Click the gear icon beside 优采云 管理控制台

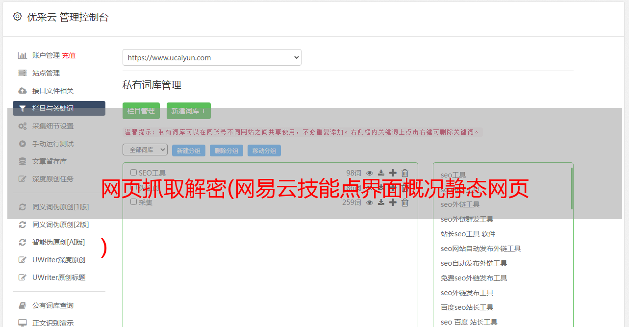[x=18, y=17]
